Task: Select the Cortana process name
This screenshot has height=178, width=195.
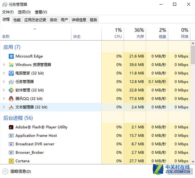Action: pyautogui.click(x=22, y=161)
